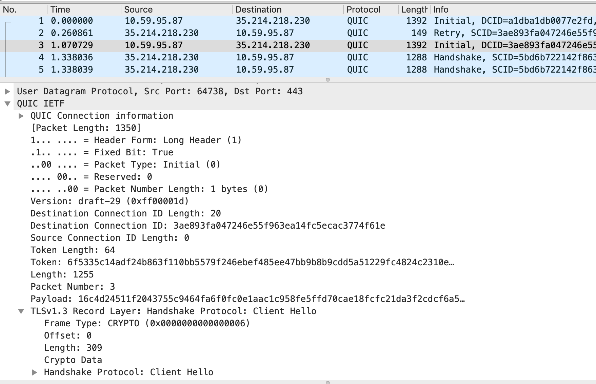Click the Info column header
The height and width of the screenshot is (384, 596).
click(441, 9)
